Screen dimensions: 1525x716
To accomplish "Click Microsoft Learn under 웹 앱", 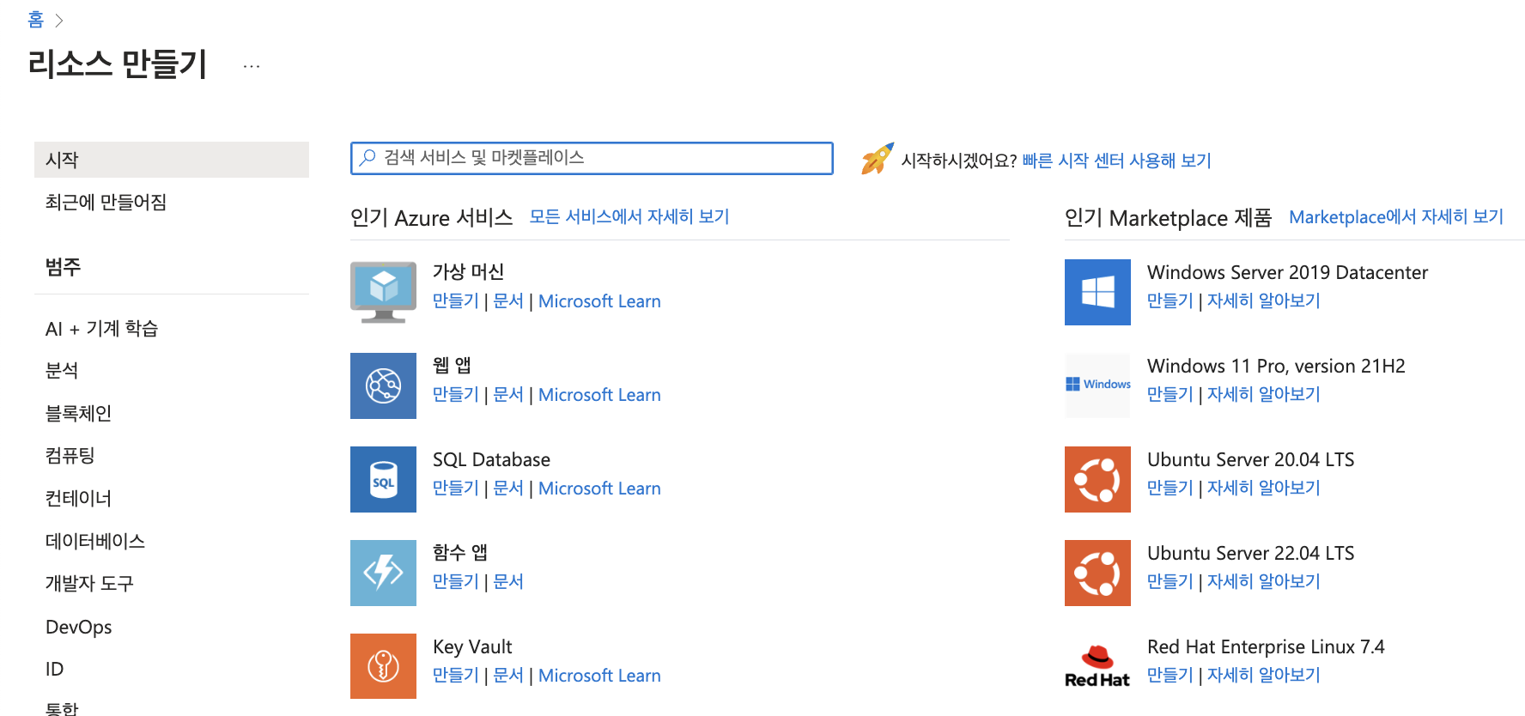I will coord(599,395).
